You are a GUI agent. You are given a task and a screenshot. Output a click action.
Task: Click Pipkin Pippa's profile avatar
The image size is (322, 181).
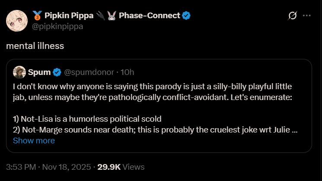[x=17, y=21]
